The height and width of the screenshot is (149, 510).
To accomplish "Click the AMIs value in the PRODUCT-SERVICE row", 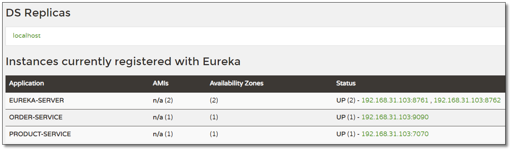I will coord(163,134).
